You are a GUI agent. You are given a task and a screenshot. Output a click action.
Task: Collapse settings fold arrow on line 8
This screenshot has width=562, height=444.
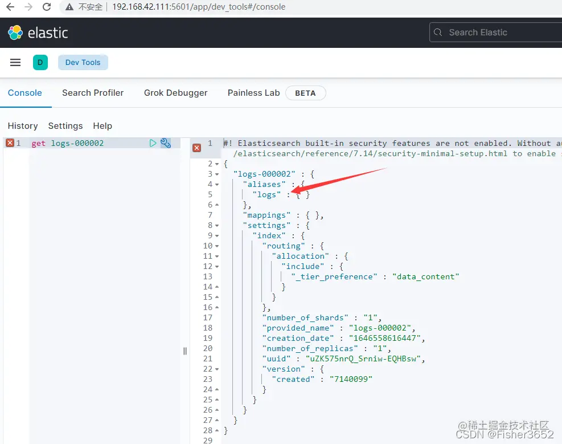217,226
